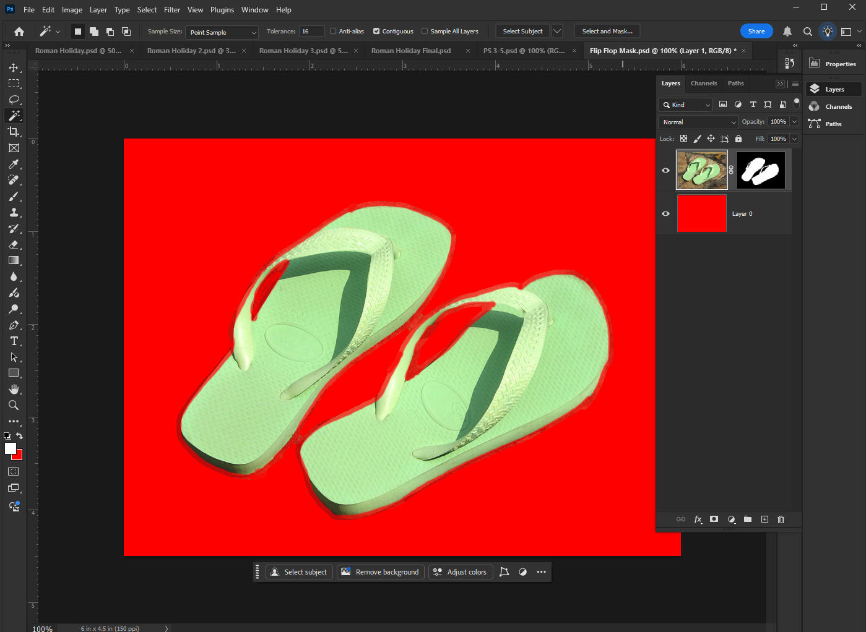The image size is (866, 632).
Task: Select the Lasso tool
Action: point(14,100)
